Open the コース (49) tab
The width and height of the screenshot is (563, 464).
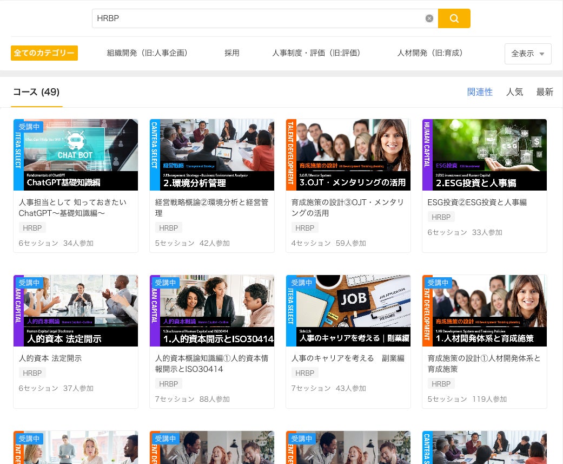click(36, 92)
